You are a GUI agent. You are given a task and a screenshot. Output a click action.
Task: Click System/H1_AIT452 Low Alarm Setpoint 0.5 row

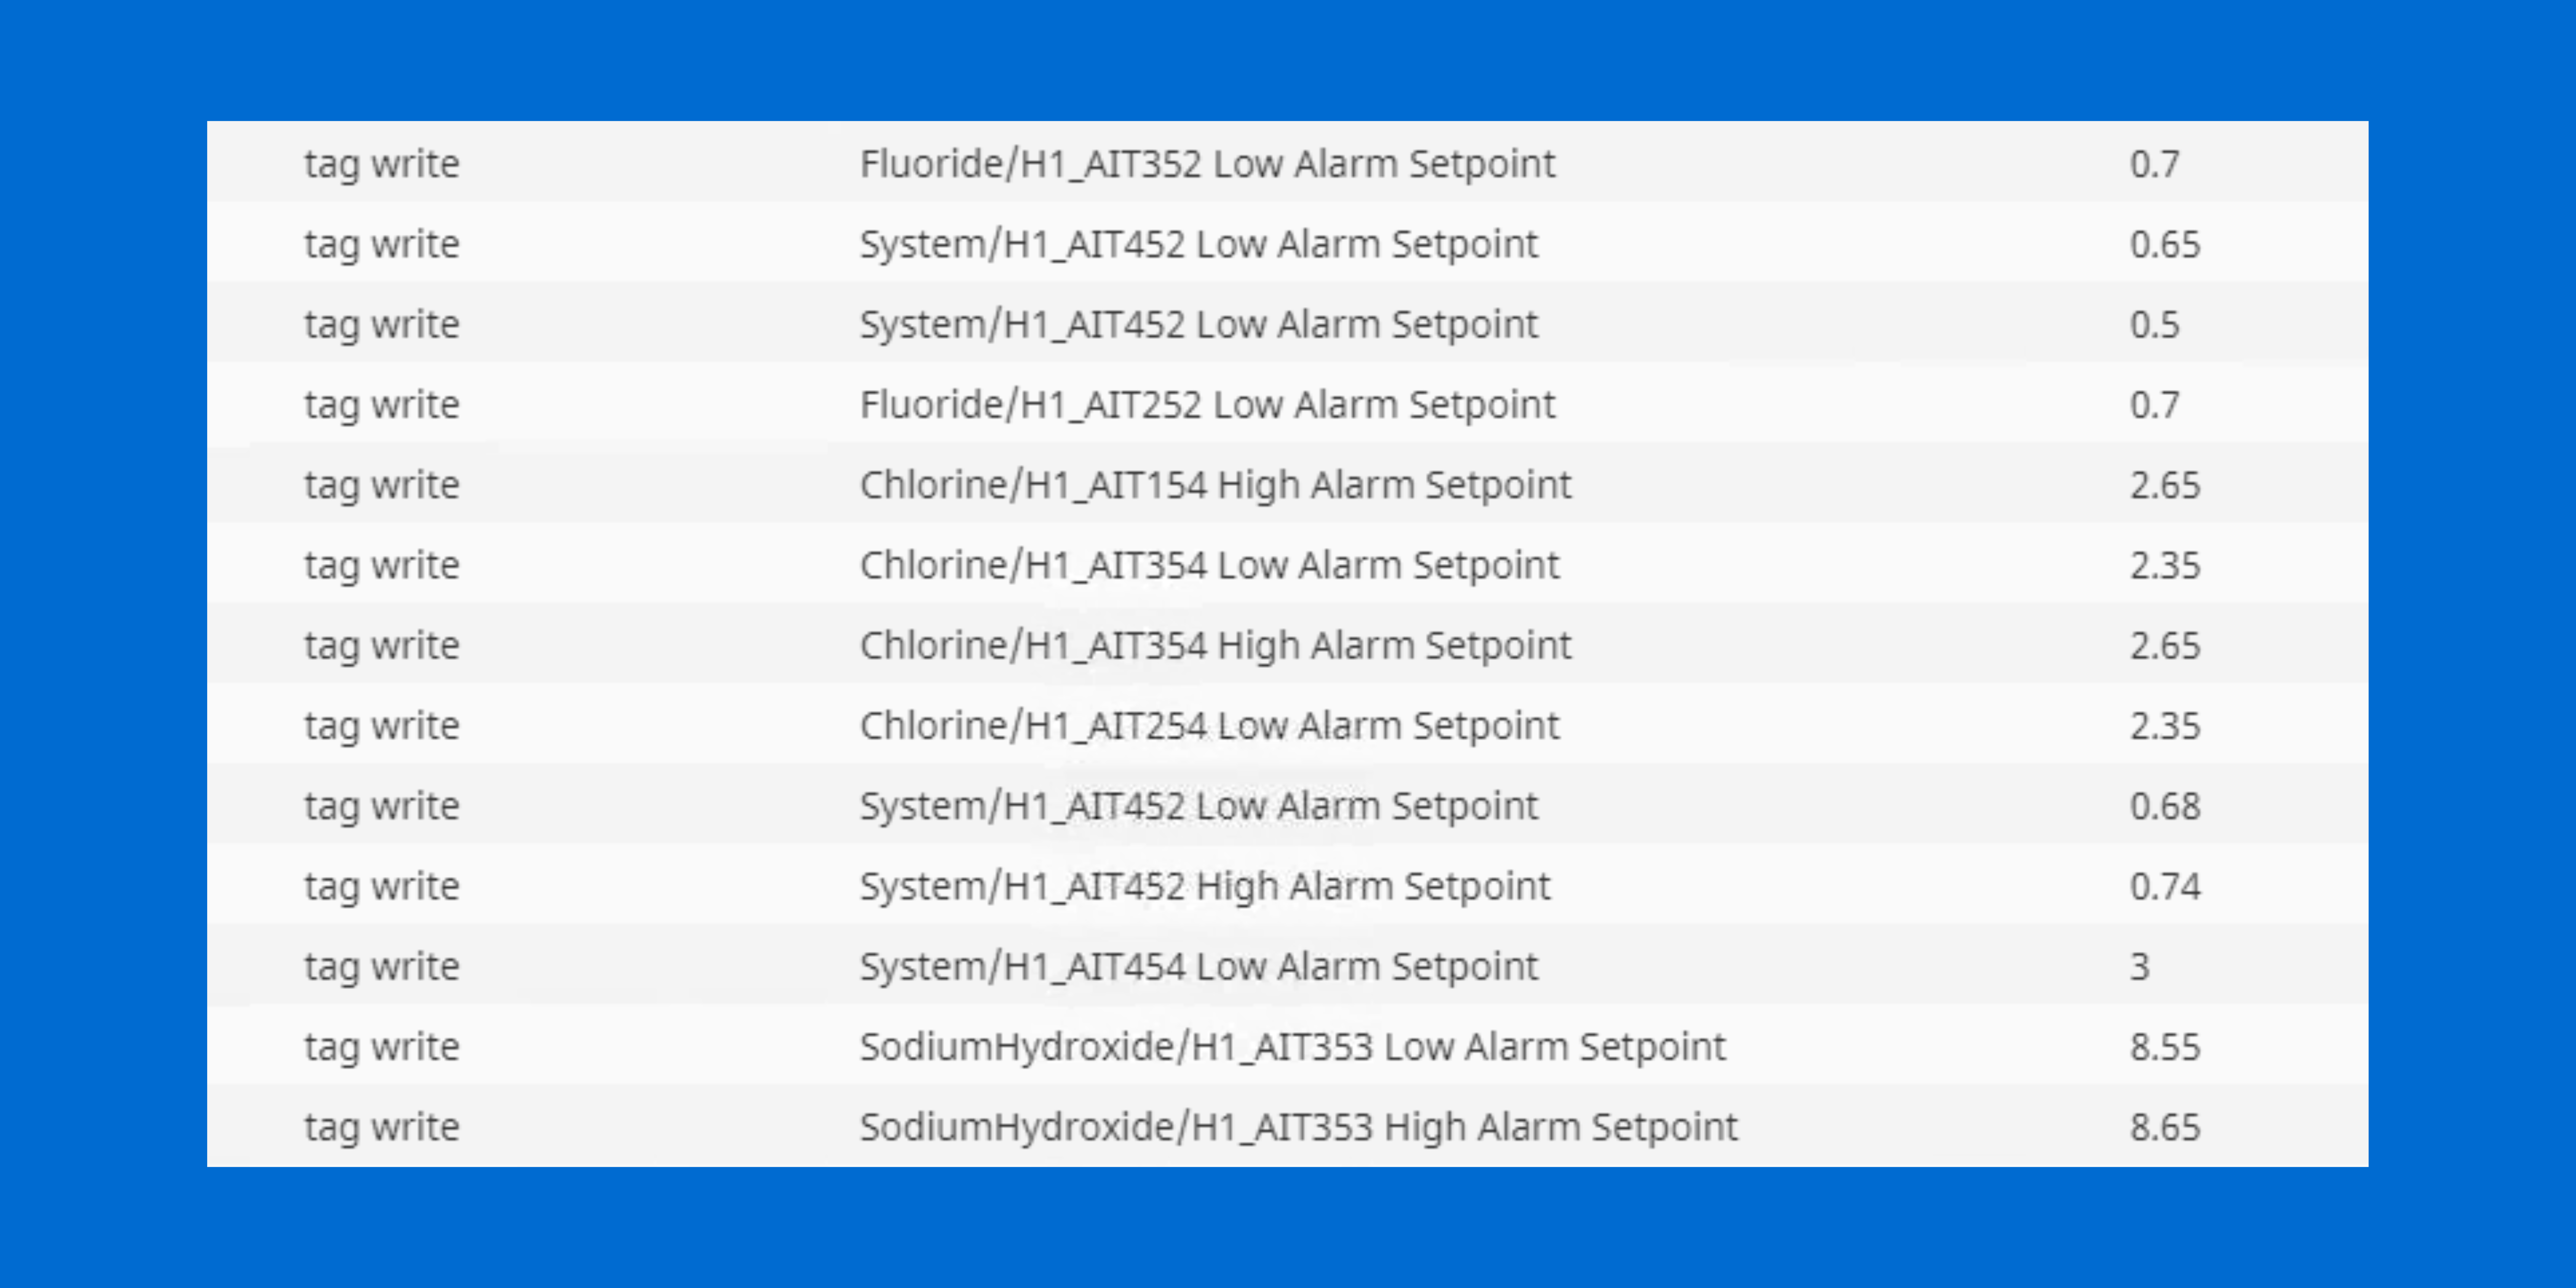[1288, 322]
